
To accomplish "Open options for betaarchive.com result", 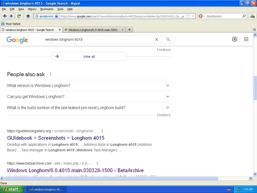I will pyautogui.click(x=97, y=163).
